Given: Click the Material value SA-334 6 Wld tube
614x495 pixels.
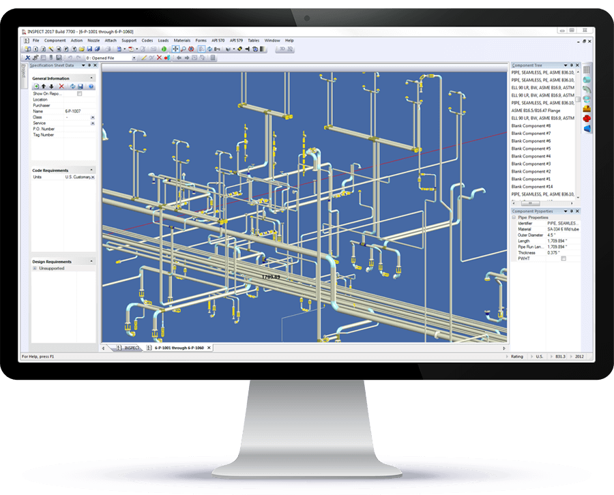Looking at the screenshot, I should [563, 229].
